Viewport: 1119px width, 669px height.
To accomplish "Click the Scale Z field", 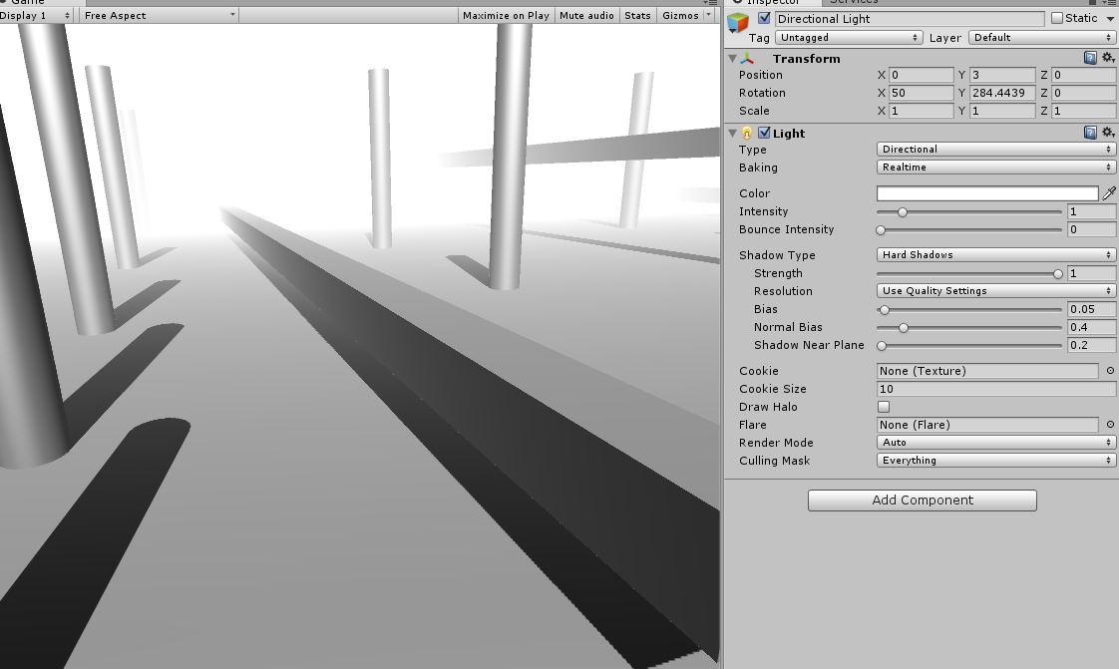I will click(x=1083, y=111).
